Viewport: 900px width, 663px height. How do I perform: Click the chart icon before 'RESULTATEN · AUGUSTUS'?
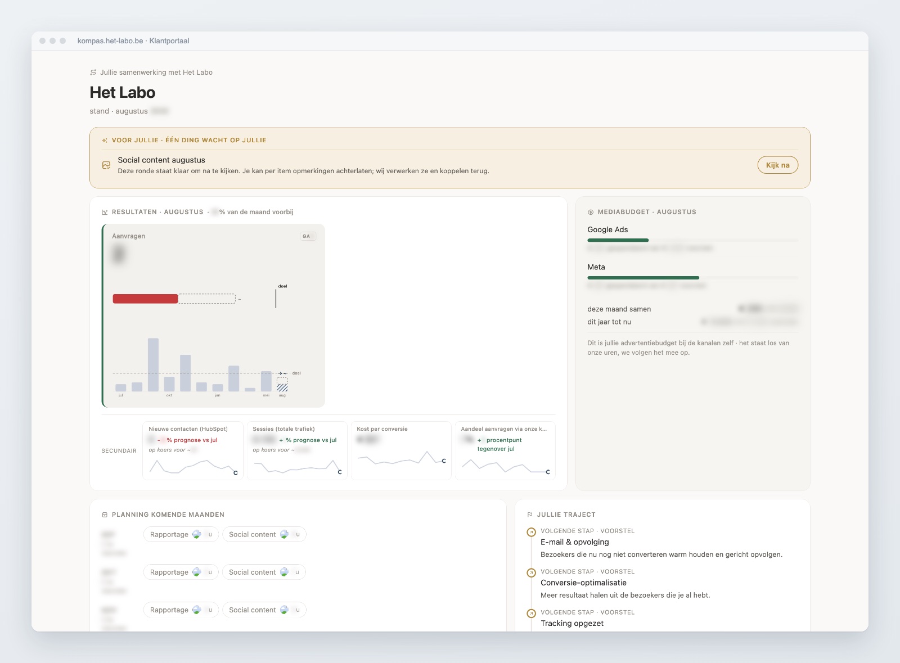pos(105,213)
